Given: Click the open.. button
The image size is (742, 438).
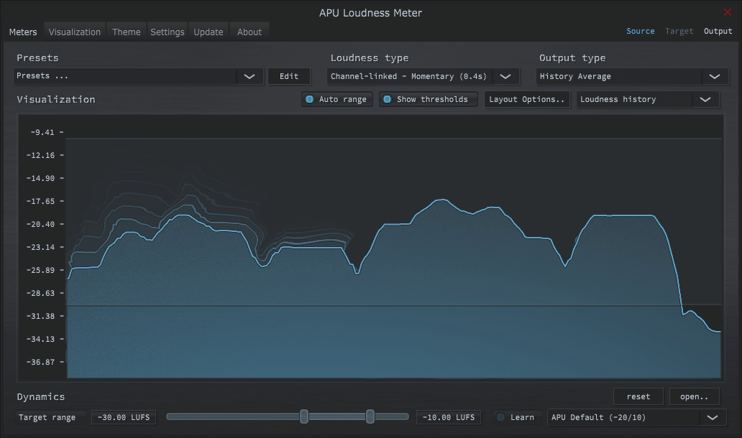Looking at the screenshot, I should tap(695, 397).
